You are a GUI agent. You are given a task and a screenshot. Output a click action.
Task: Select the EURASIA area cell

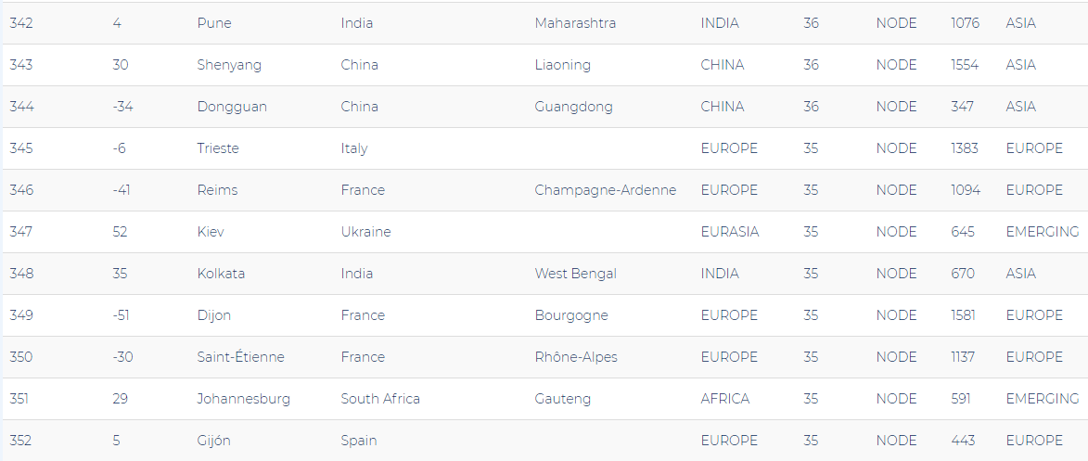[729, 232]
